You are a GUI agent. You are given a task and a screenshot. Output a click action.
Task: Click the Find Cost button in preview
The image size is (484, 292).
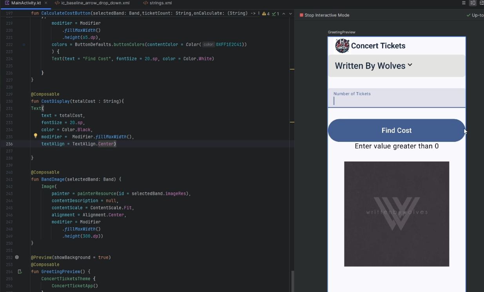[x=397, y=131]
